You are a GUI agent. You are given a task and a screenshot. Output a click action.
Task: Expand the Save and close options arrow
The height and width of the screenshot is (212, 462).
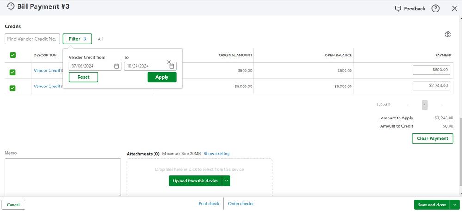click(455, 205)
